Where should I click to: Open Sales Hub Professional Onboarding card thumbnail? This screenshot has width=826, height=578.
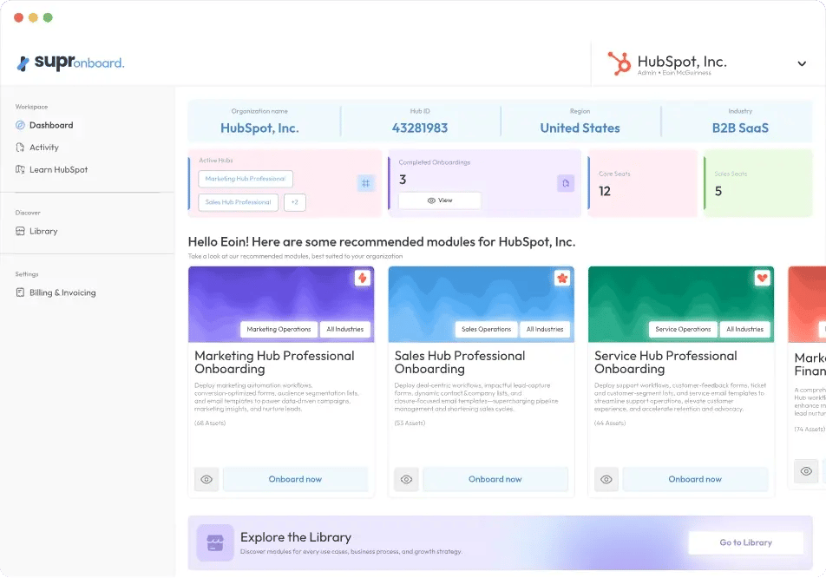(481, 304)
